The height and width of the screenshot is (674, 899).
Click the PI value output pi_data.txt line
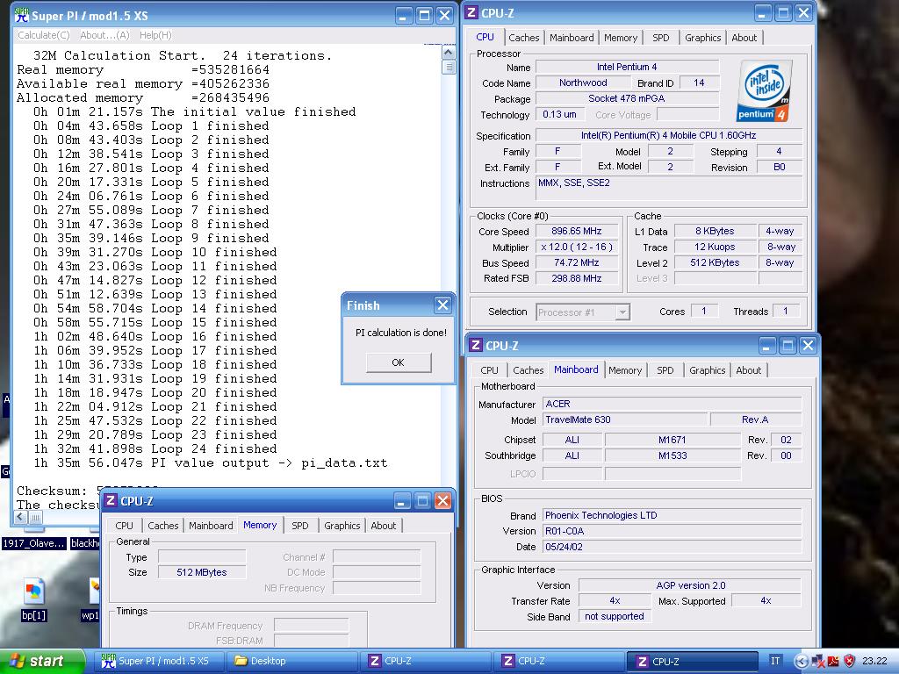point(210,463)
